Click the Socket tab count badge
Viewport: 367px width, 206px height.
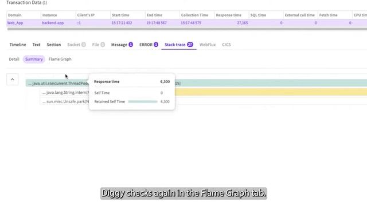point(84,45)
